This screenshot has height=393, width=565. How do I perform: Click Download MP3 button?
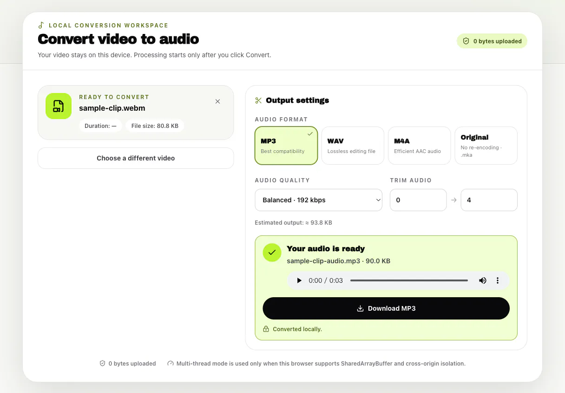(386, 308)
